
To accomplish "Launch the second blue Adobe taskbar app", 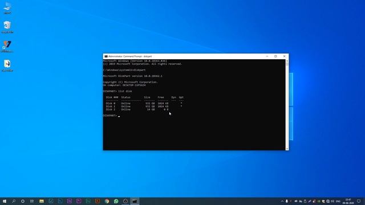I will coord(60,201).
